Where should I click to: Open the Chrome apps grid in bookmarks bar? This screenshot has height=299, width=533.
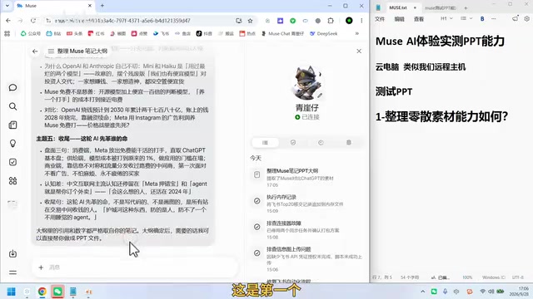coord(7,33)
